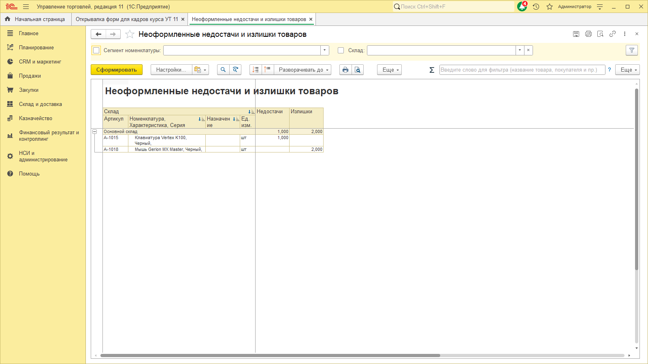Save report using diskette icon

(576, 34)
